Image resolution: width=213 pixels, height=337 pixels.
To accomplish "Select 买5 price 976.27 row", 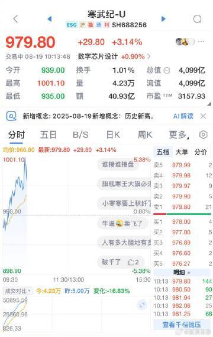I will pos(183,263).
